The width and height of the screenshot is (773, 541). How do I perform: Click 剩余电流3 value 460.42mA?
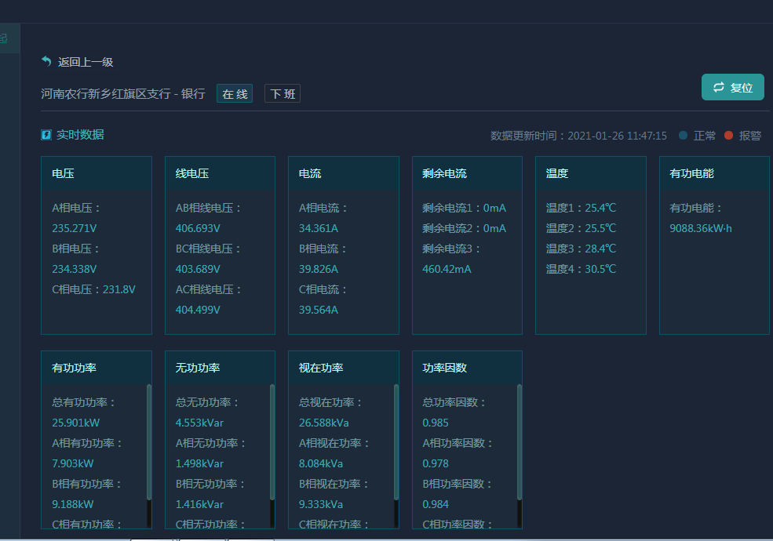[447, 269]
